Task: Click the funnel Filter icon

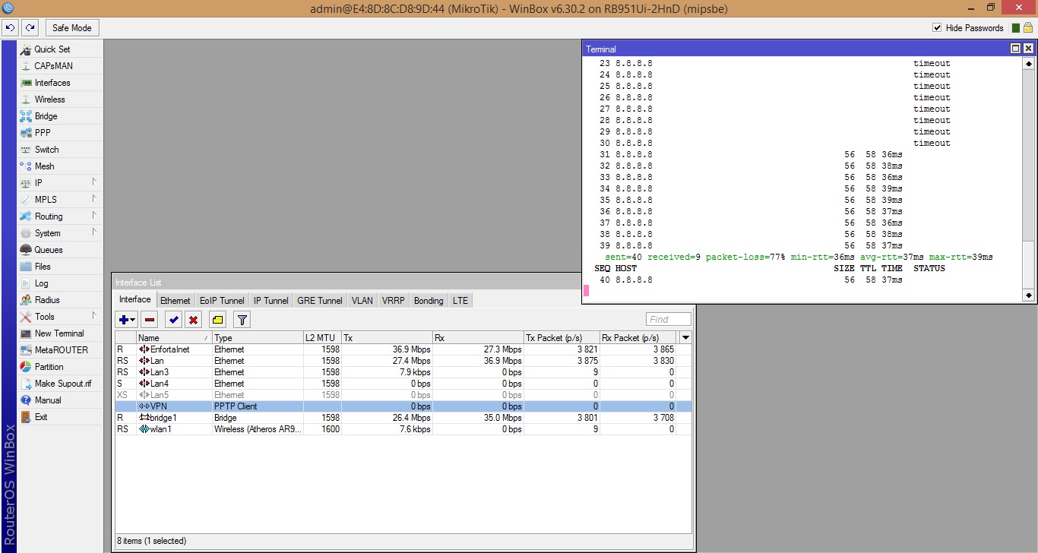Action: pyautogui.click(x=242, y=320)
